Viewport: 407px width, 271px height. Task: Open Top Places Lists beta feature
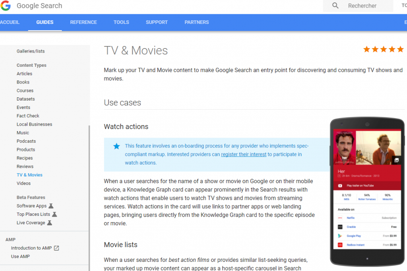[x=33, y=214]
